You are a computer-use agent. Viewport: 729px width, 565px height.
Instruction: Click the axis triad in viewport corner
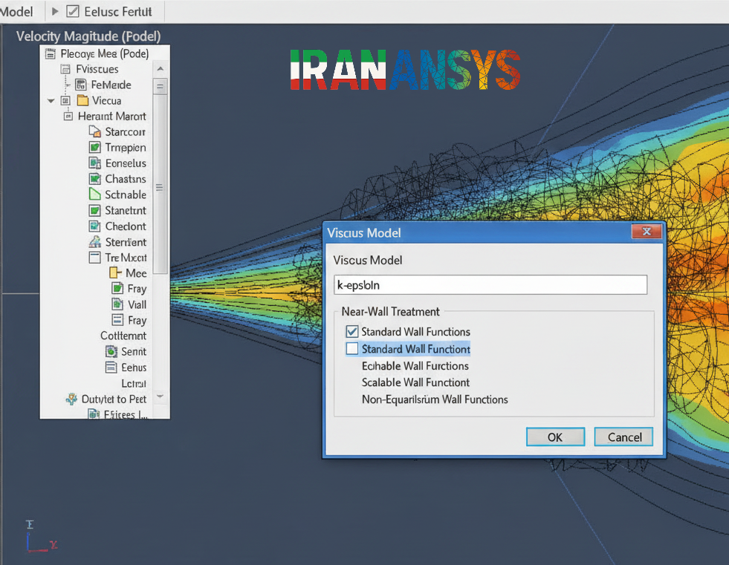tap(41, 537)
